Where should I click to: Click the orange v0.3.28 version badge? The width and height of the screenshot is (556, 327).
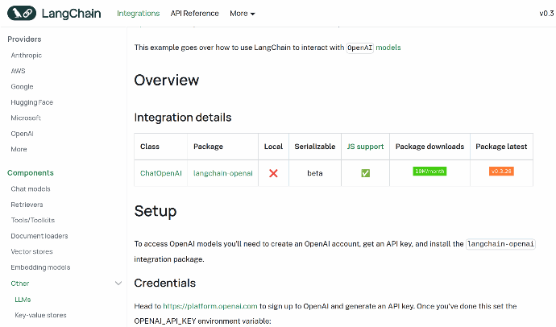[501, 171]
